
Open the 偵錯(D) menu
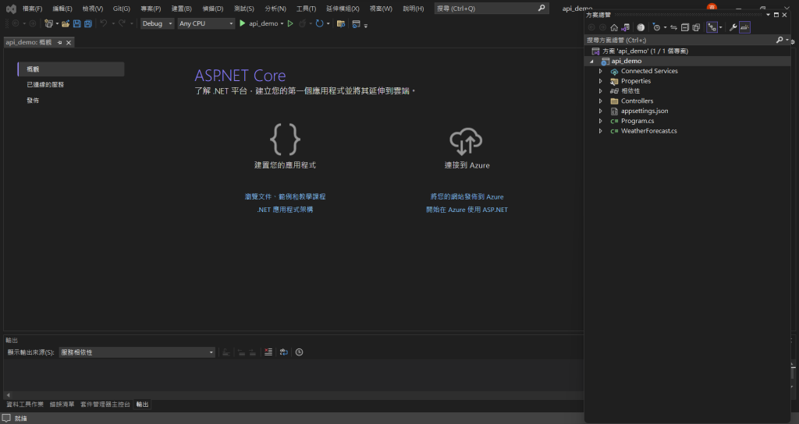pos(212,9)
